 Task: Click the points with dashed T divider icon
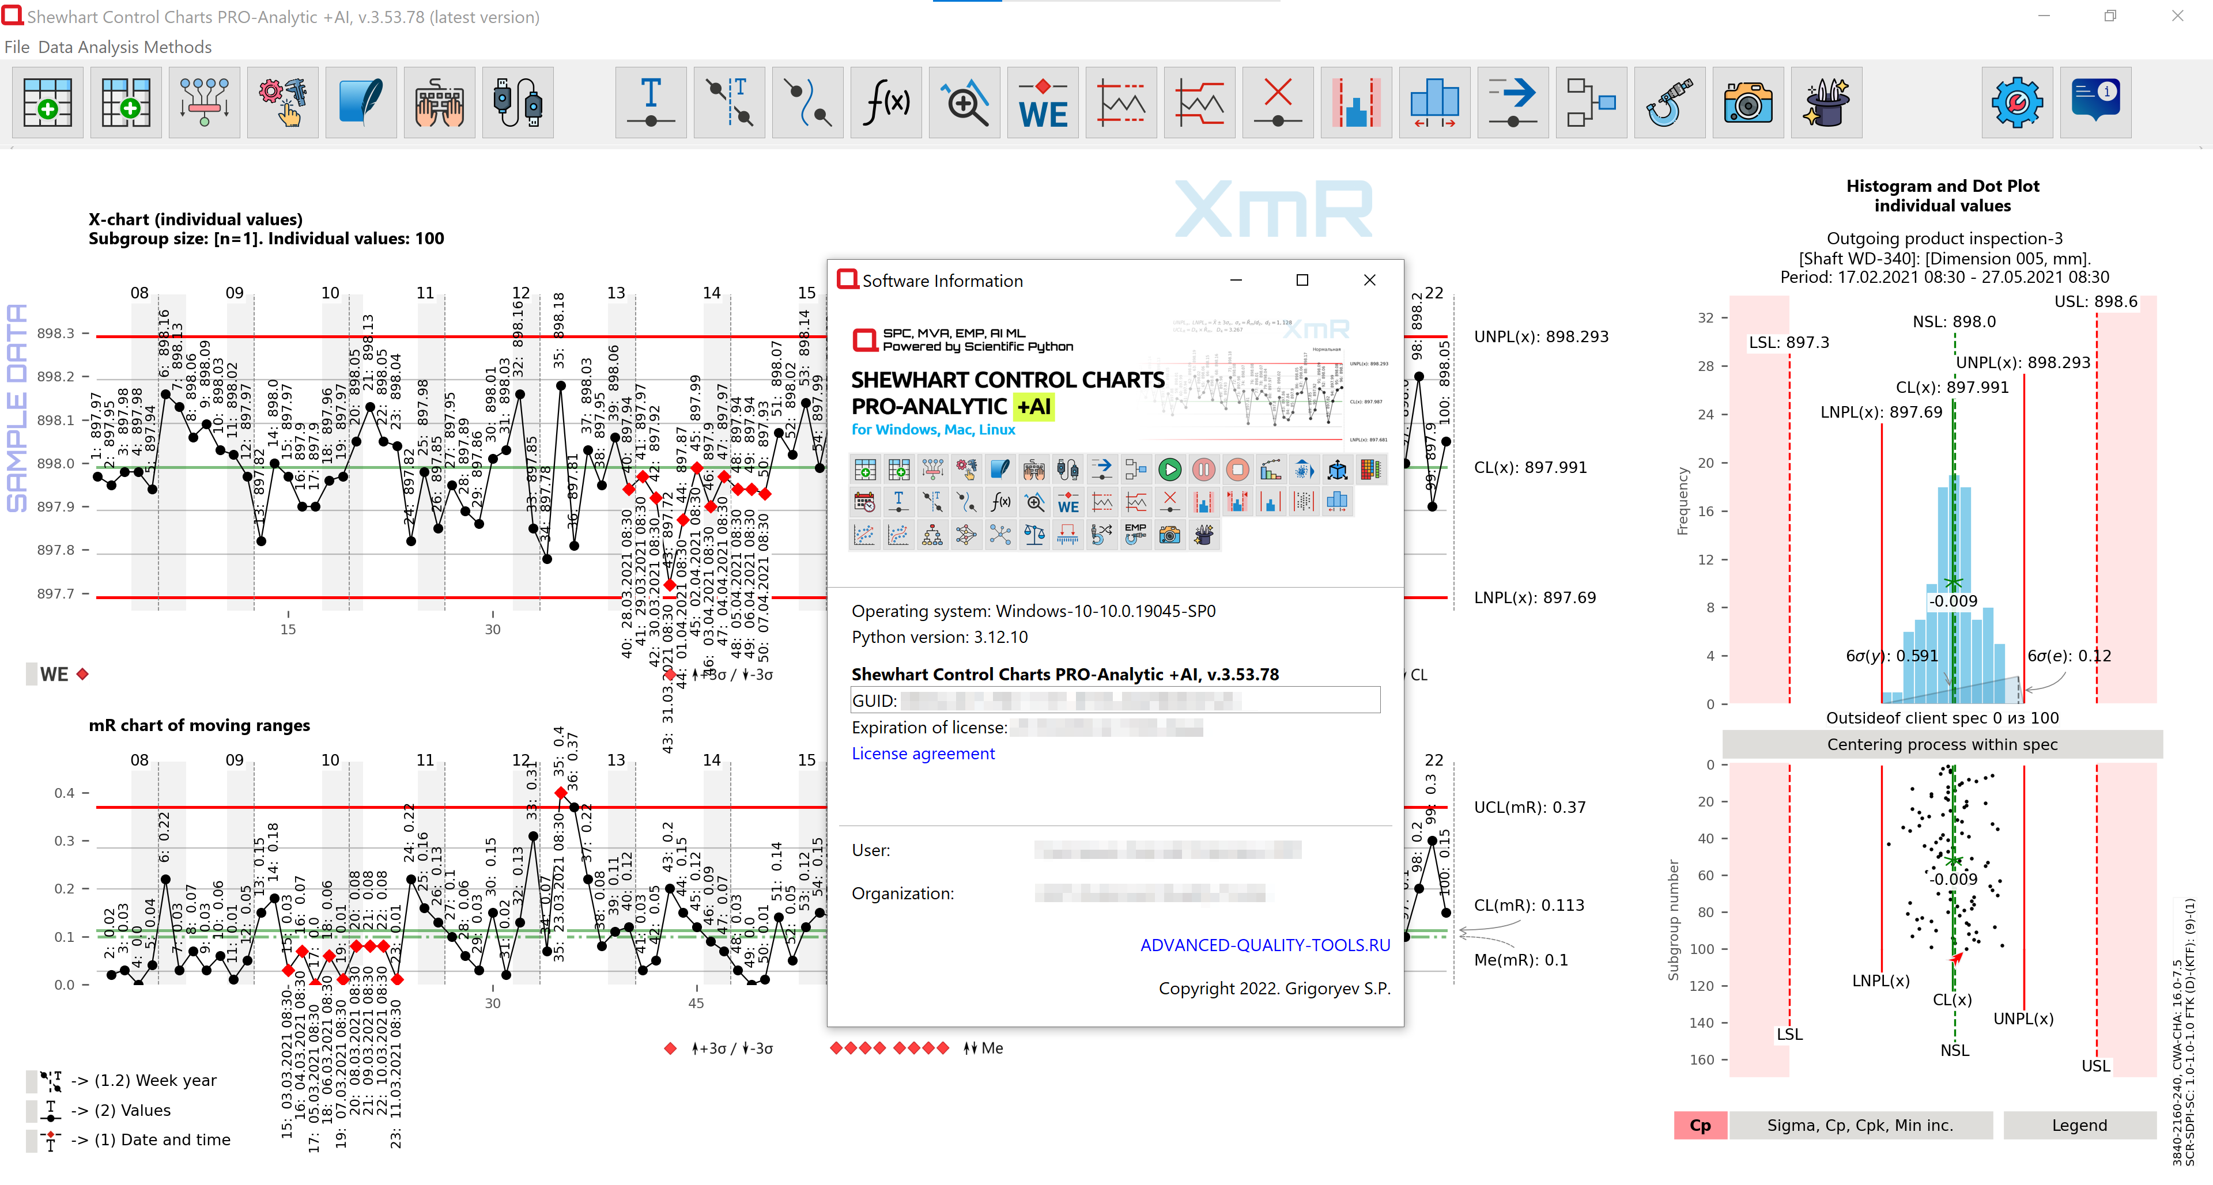click(730, 103)
